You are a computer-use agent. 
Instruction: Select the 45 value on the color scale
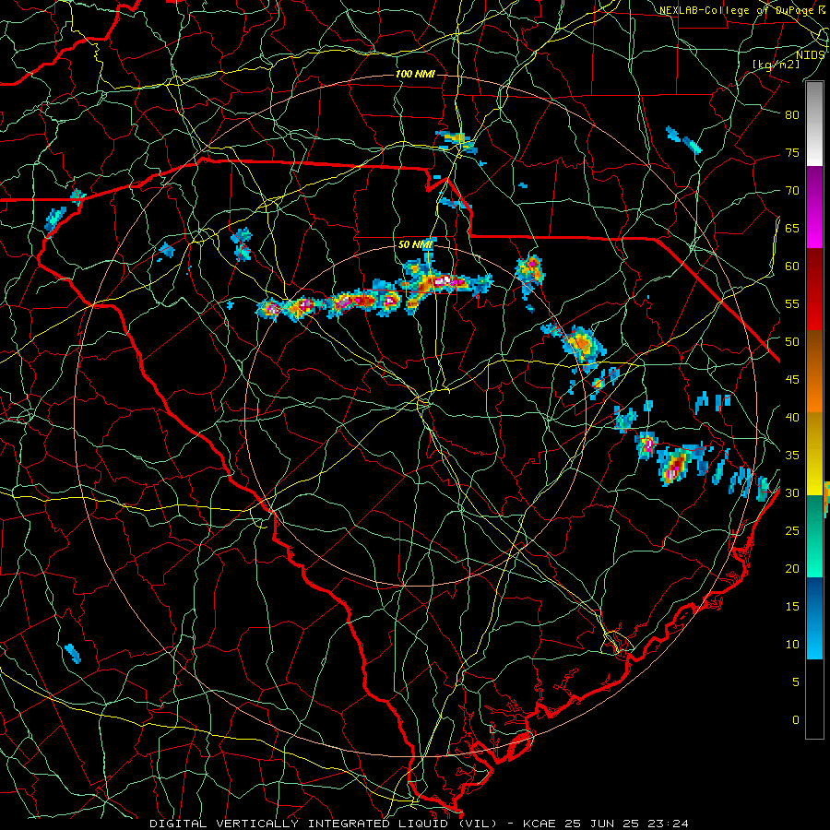[x=792, y=380]
